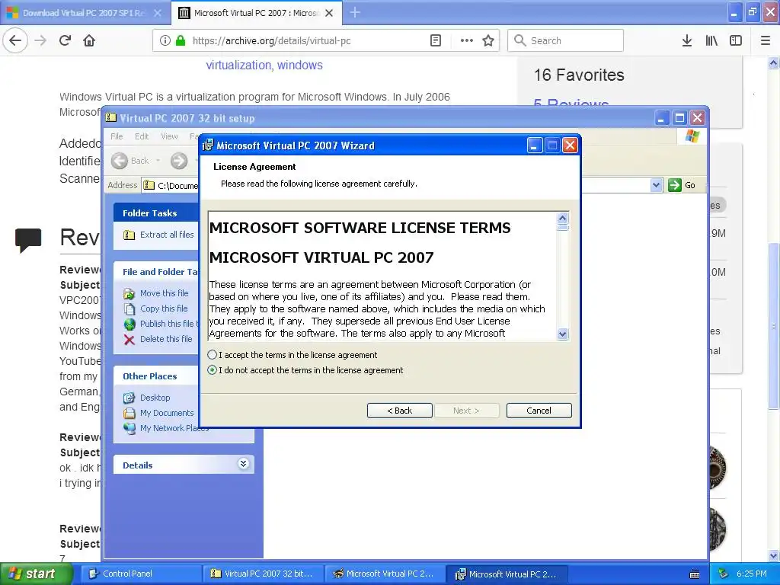This screenshot has width=780, height=585.
Task: Go back in Firefox with back arrow
Action: [15, 40]
